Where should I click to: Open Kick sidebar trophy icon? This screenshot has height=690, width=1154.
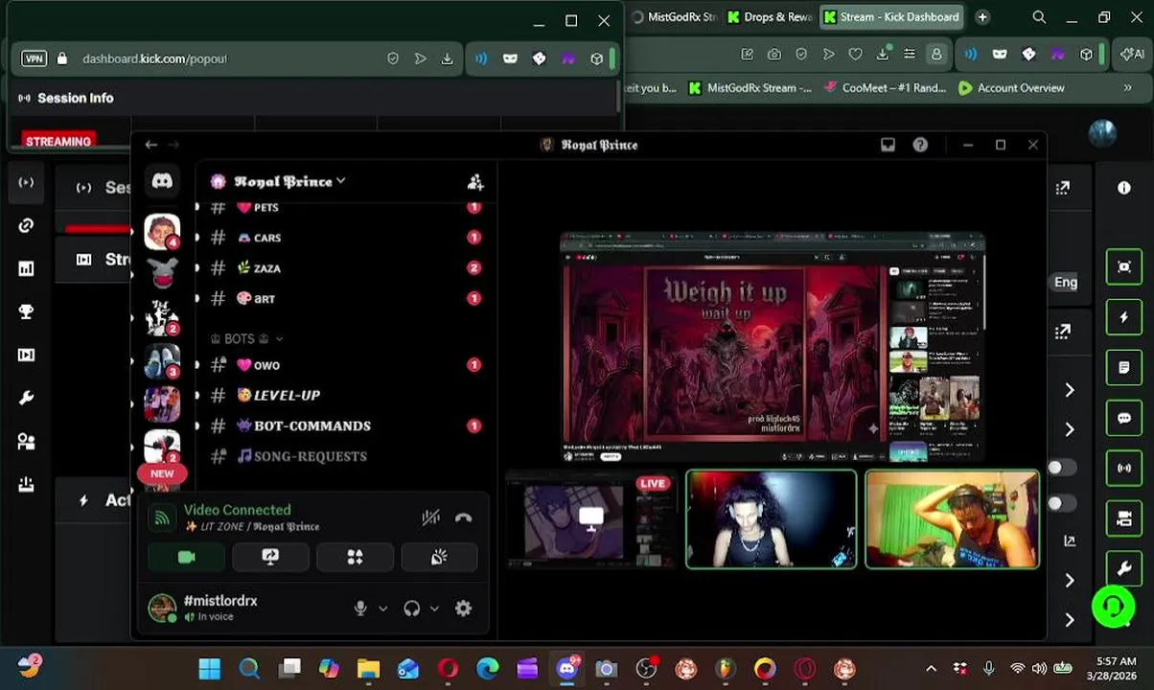pyautogui.click(x=26, y=312)
